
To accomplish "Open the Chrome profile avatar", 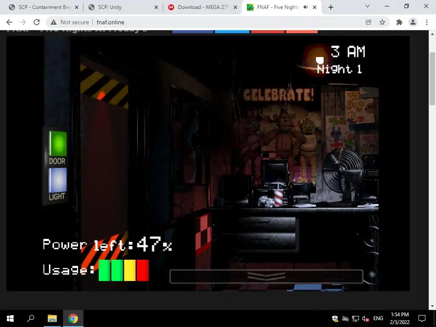I will (x=413, y=22).
